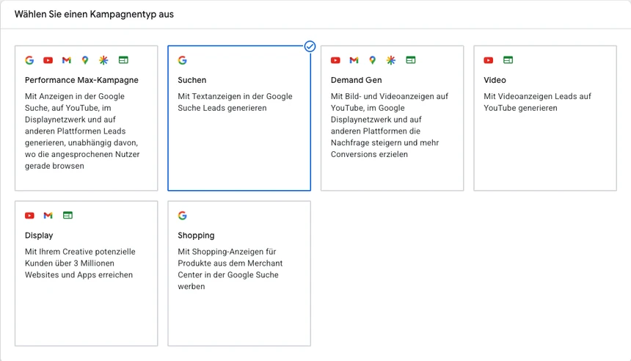Click YouTube icon in Display card
This screenshot has height=361, width=631.
29,216
